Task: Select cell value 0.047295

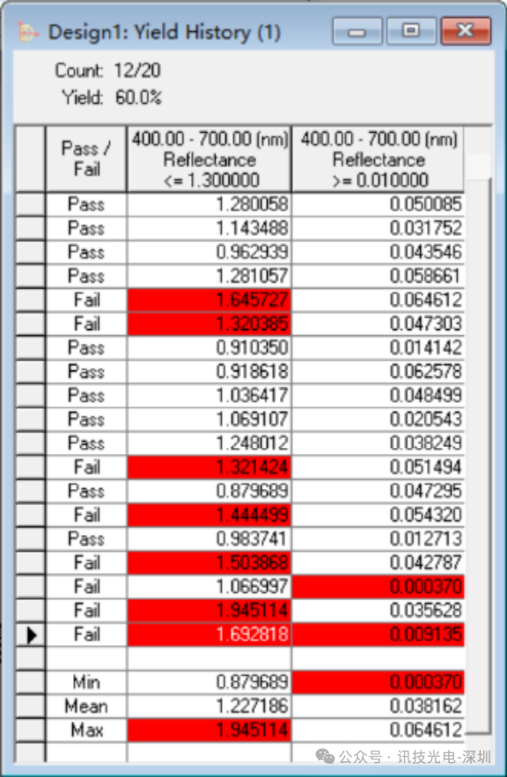Action: [378, 491]
